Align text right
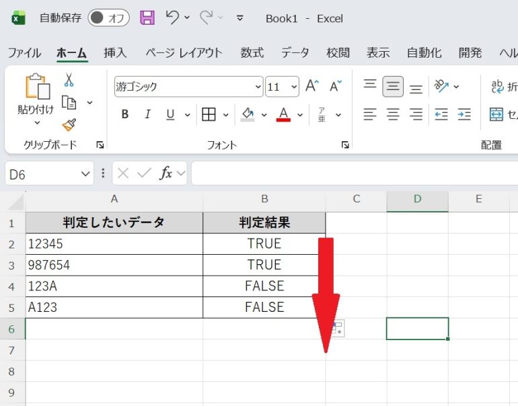 (x=416, y=114)
